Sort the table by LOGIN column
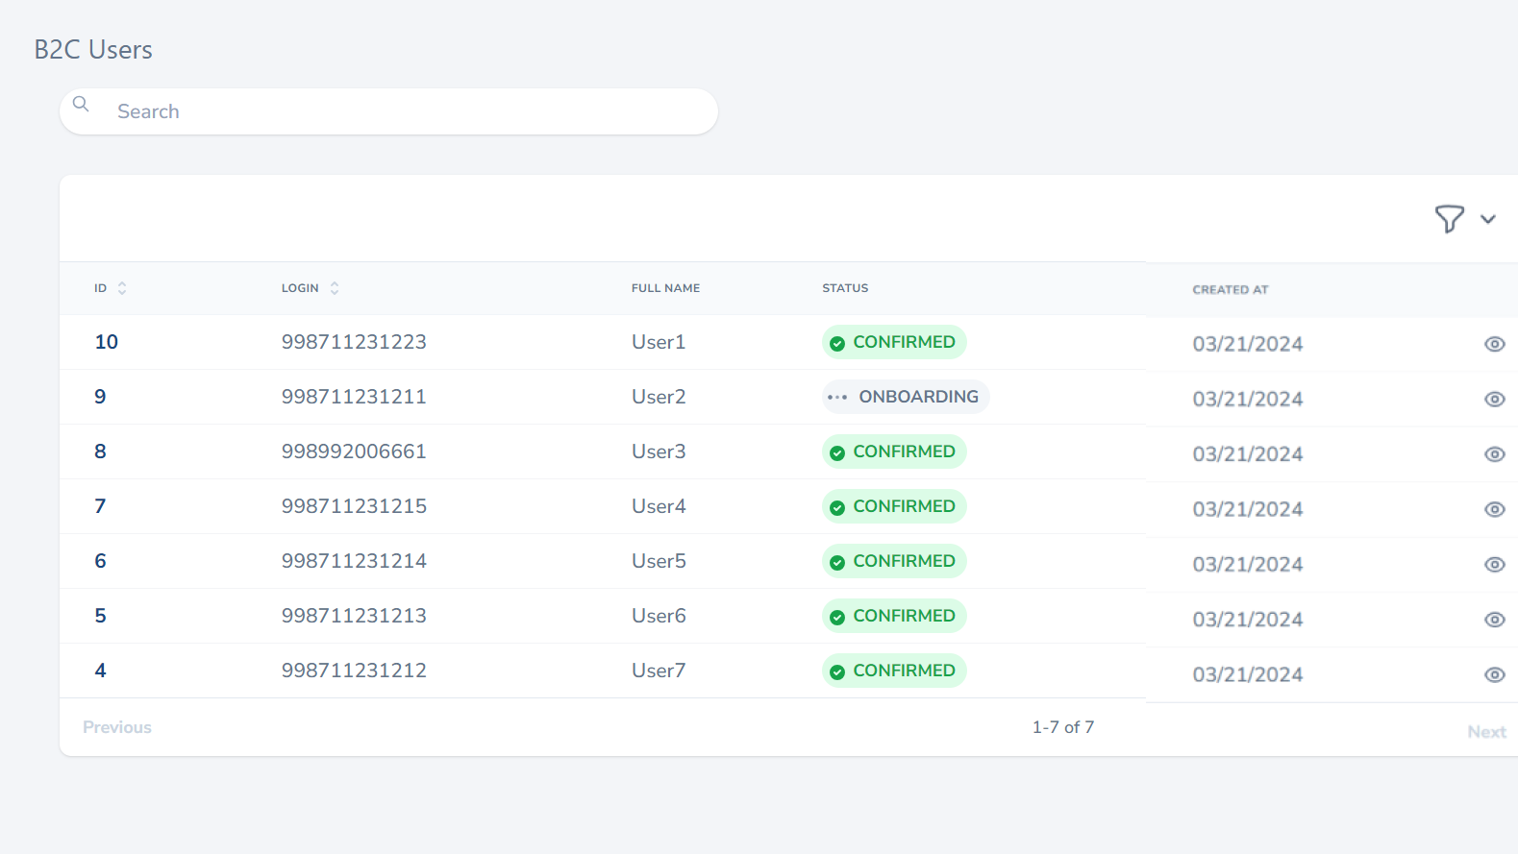This screenshot has height=854, width=1518. pyautogui.click(x=335, y=288)
